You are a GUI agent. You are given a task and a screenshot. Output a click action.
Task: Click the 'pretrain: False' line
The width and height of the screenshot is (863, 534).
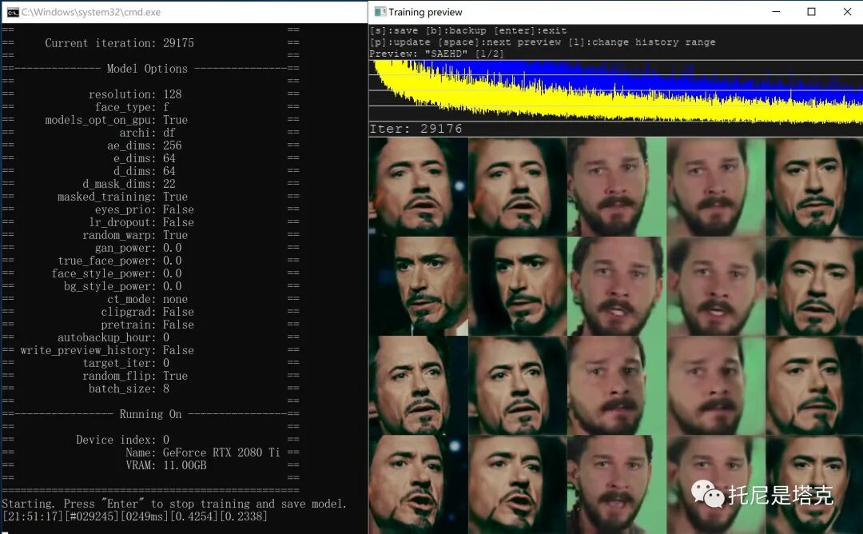(x=148, y=325)
